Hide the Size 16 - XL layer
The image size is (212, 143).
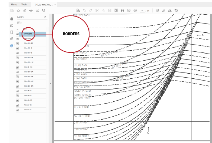[x=17, y=58]
